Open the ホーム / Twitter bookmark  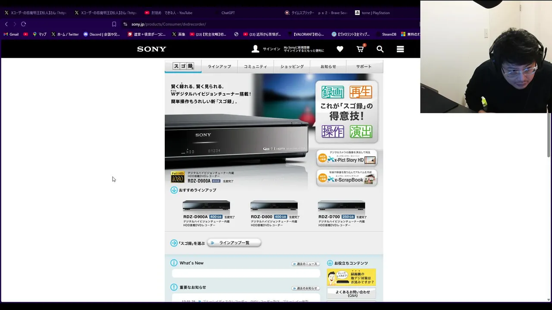pos(65,34)
